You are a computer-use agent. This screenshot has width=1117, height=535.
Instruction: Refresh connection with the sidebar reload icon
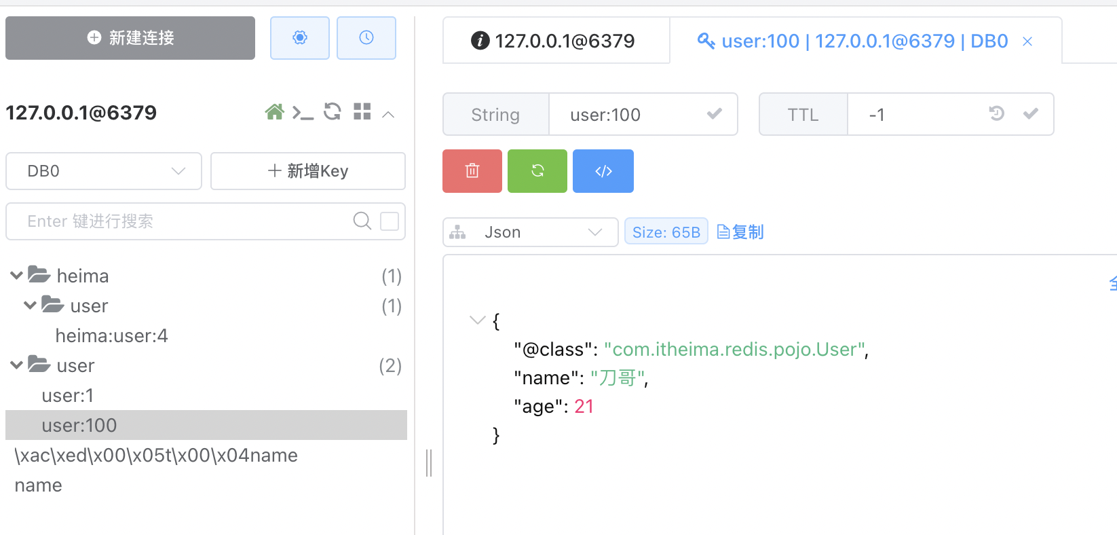tap(333, 111)
